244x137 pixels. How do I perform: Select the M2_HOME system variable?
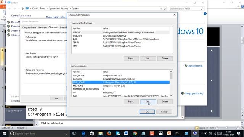(x=121, y=86)
